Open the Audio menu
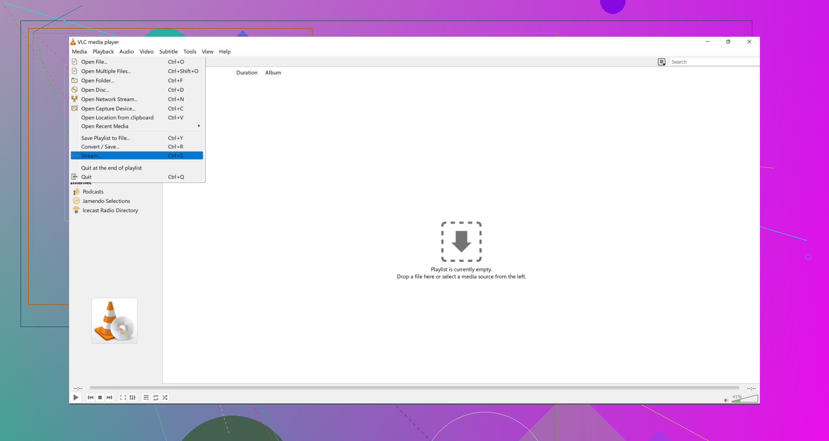 coord(126,52)
